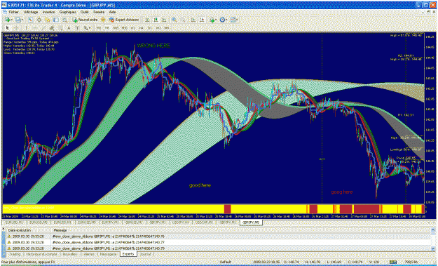The height and width of the screenshot is (266, 438).
Task: Switch to M1 timeframe
Action: point(98,28)
